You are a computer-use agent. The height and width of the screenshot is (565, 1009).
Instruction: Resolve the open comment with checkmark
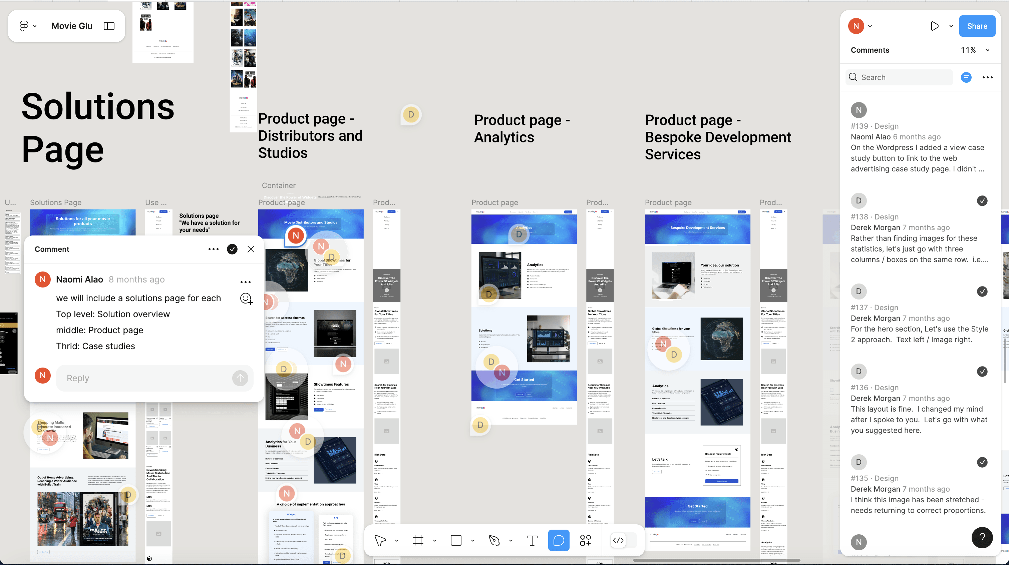pos(232,249)
